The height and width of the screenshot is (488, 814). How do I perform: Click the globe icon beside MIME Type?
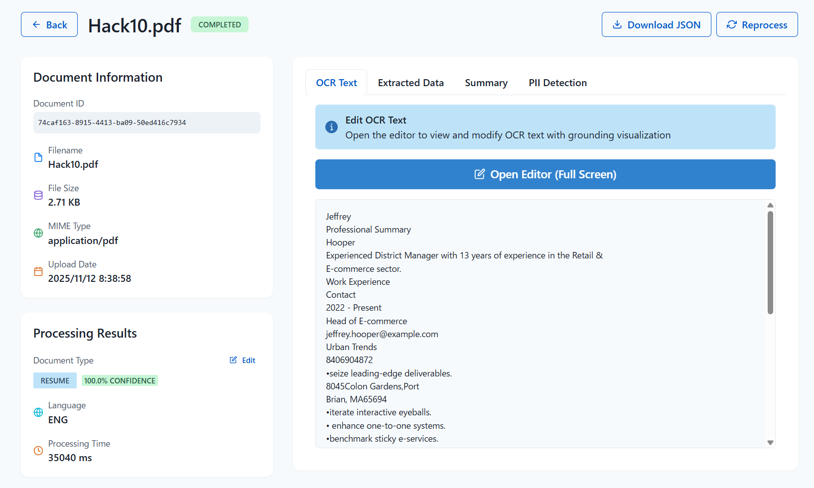(38, 233)
